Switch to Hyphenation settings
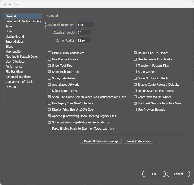The width and height of the screenshot is (194, 185). tap(23, 52)
